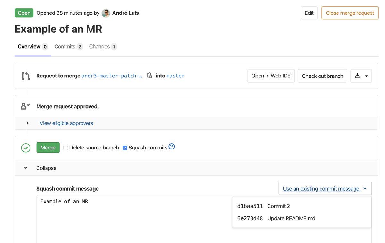385x243 pixels.
Task: Open squash commits help question icon
Action: (172, 147)
